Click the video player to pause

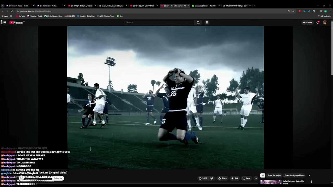[x=165, y=97]
